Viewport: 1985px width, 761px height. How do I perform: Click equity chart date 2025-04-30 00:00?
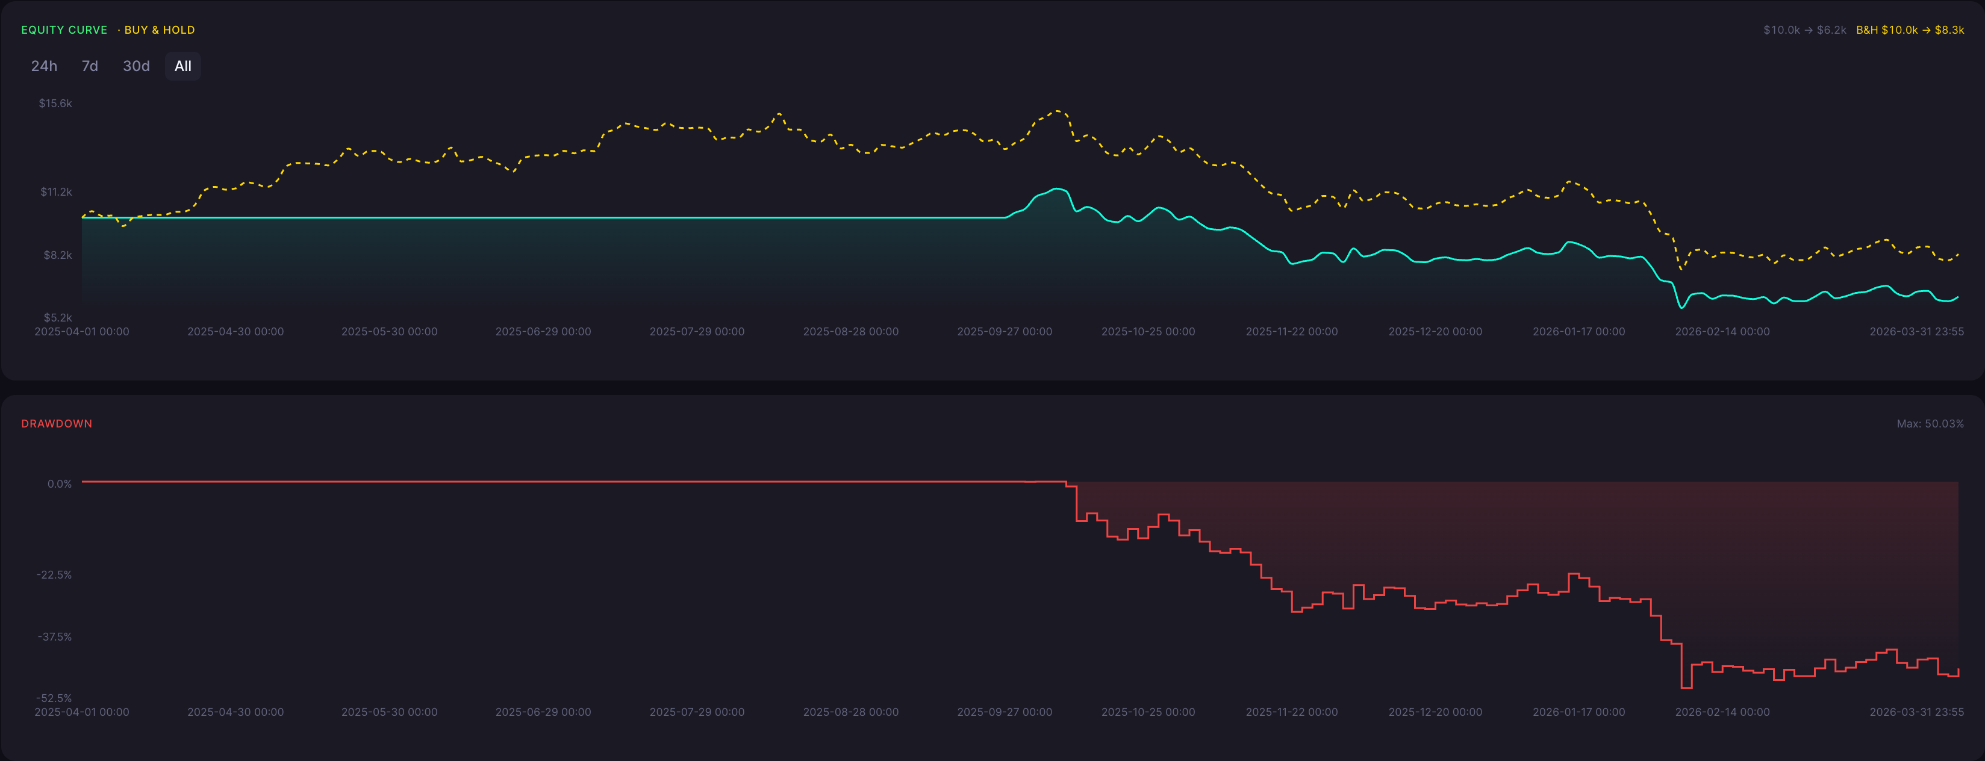point(236,332)
